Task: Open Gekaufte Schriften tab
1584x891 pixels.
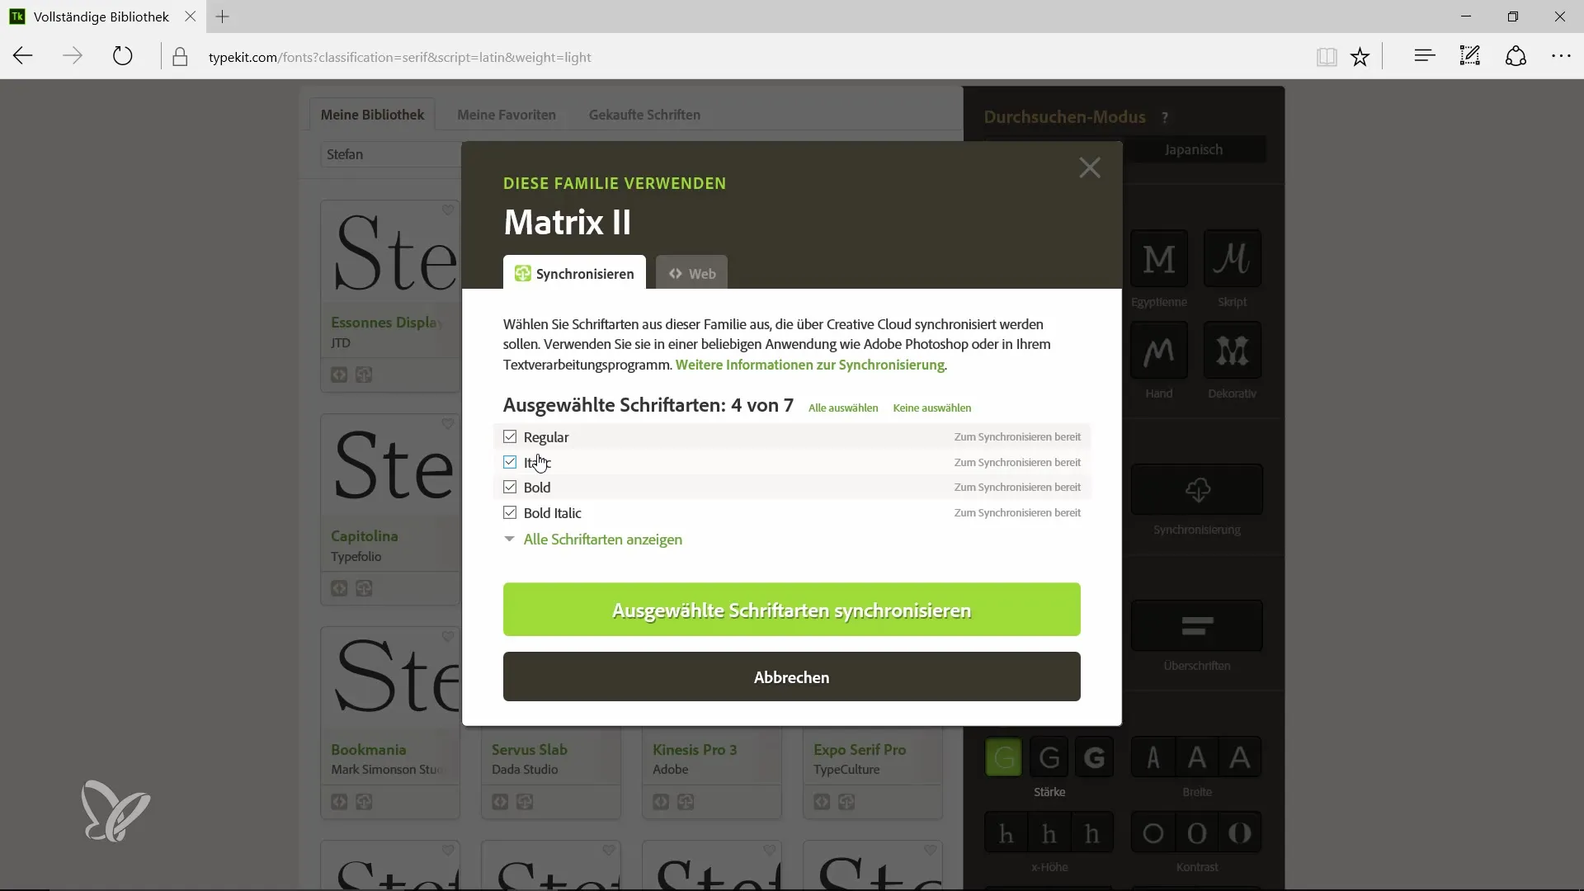Action: tap(644, 115)
